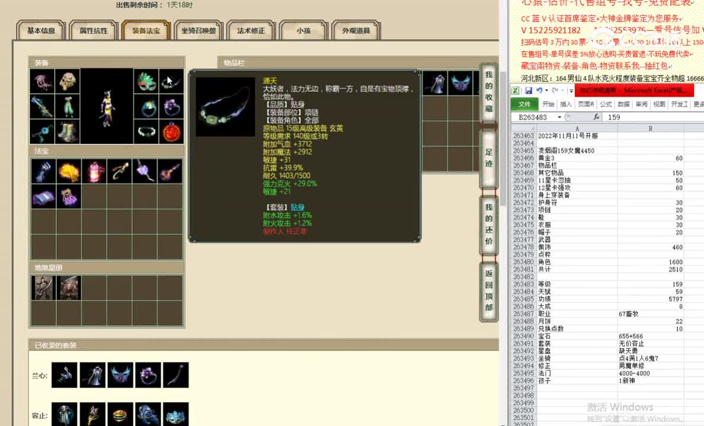Select the purple flower ring equipment icon

click(x=171, y=106)
